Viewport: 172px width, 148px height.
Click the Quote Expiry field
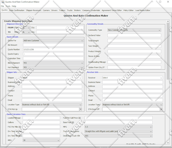click(53, 54)
